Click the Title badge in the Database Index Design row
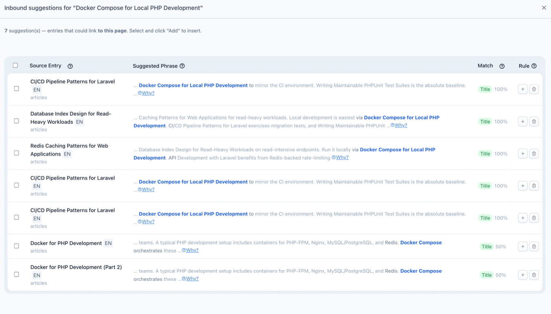The height and width of the screenshot is (314, 551). point(485,122)
